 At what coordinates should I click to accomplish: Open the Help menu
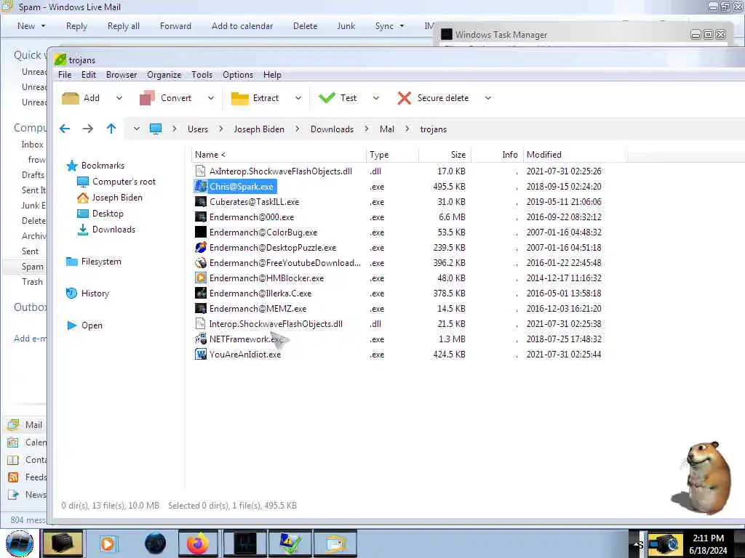(272, 75)
